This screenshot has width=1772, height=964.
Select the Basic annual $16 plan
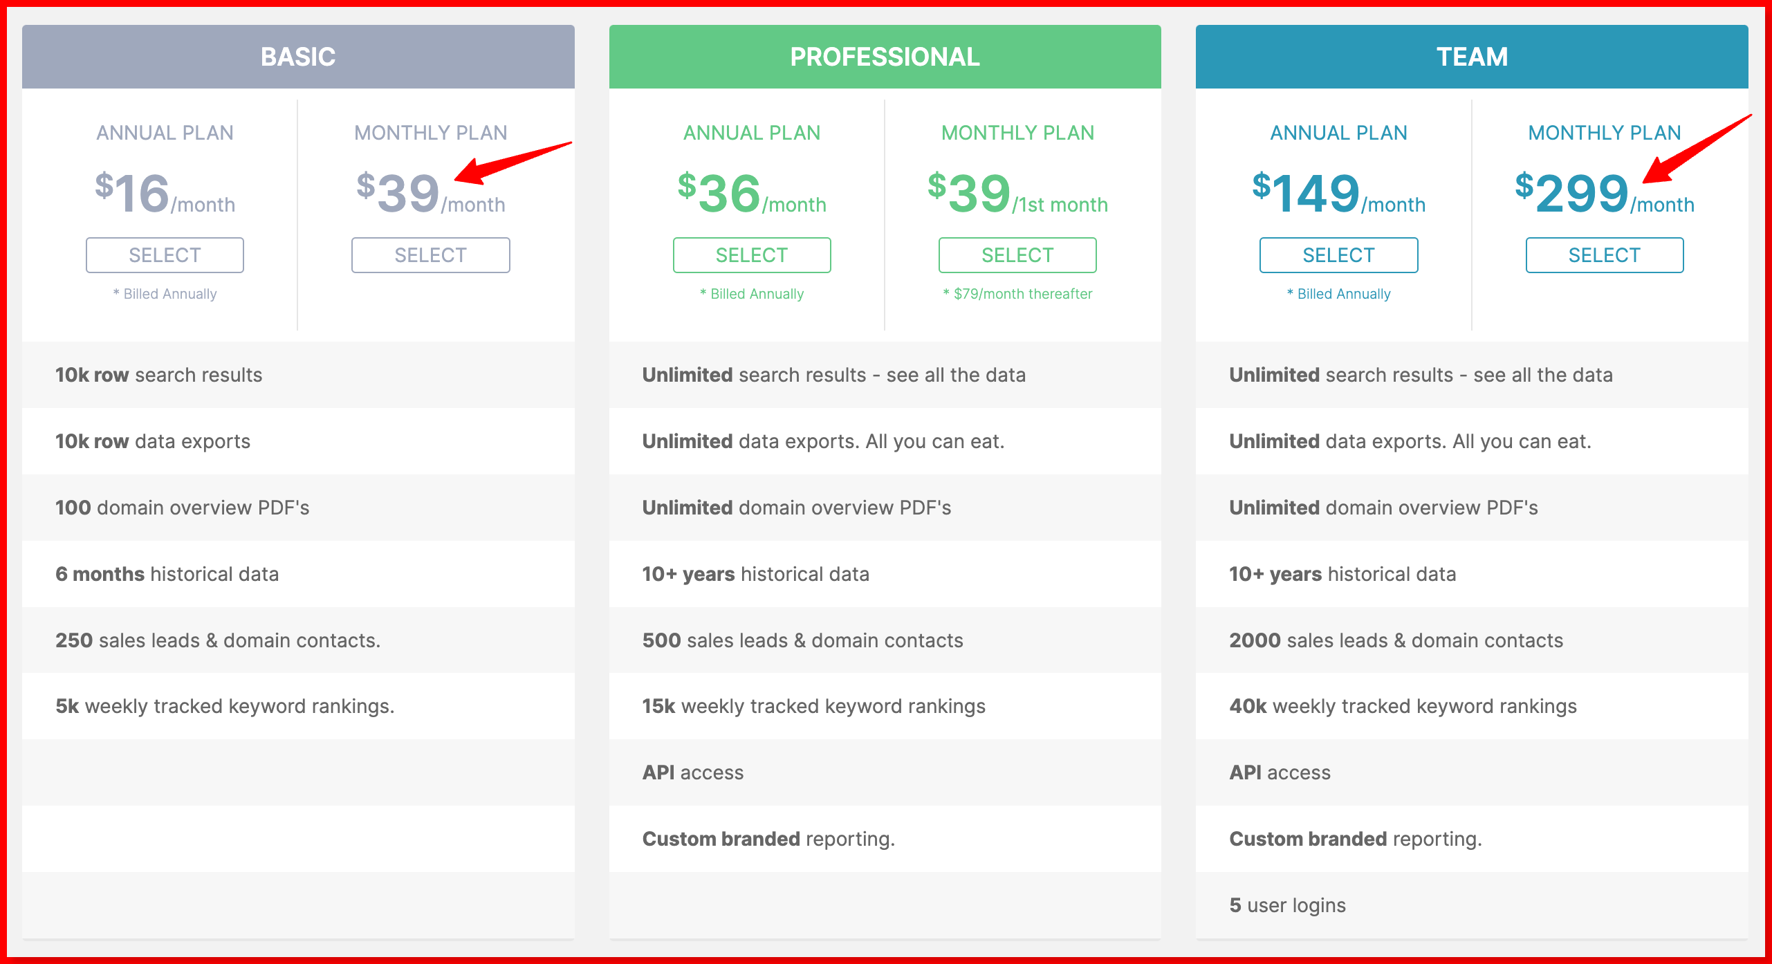(165, 255)
